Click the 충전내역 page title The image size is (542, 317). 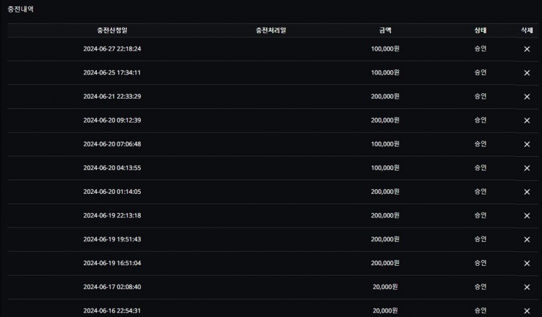20,9
